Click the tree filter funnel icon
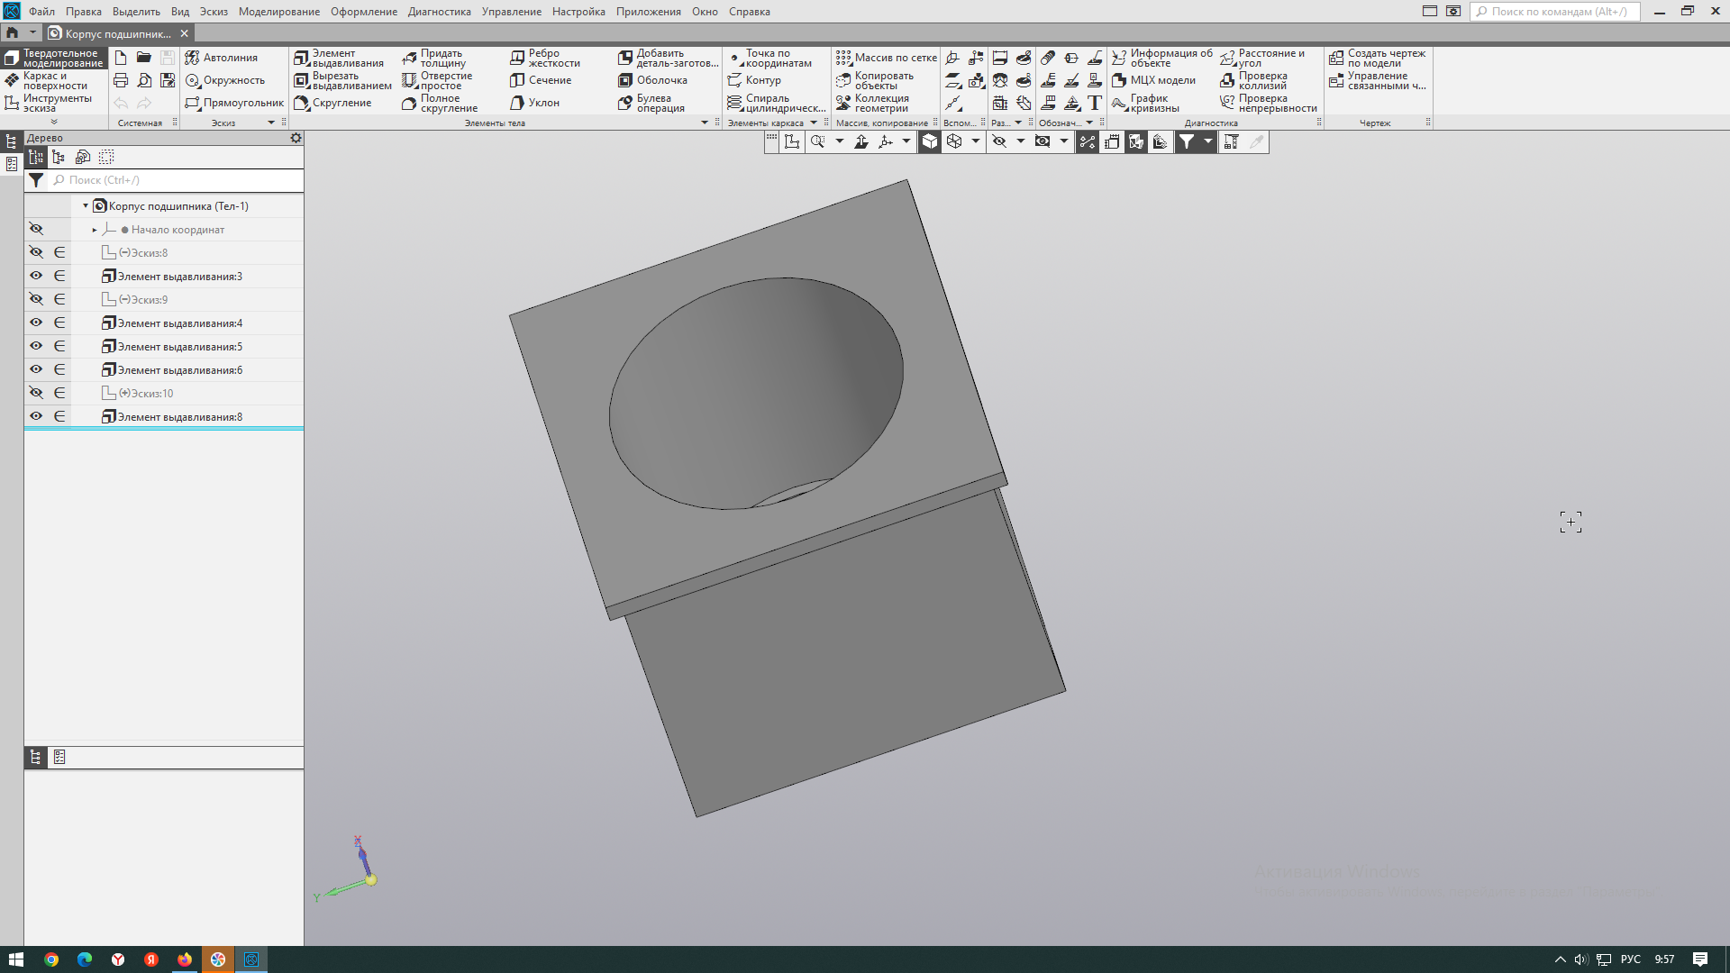This screenshot has width=1730, height=973. (x=36, y=180)
